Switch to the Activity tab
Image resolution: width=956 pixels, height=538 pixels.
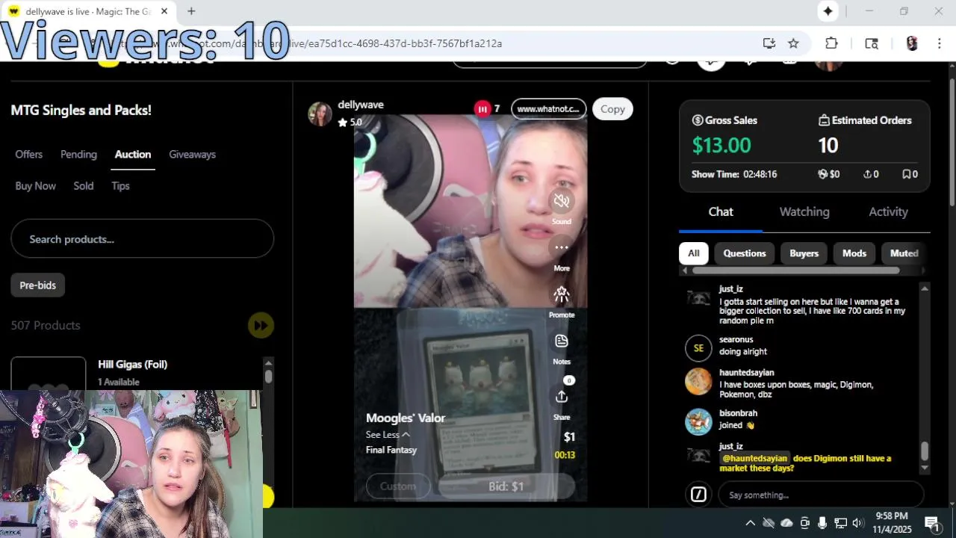(888, 211)
